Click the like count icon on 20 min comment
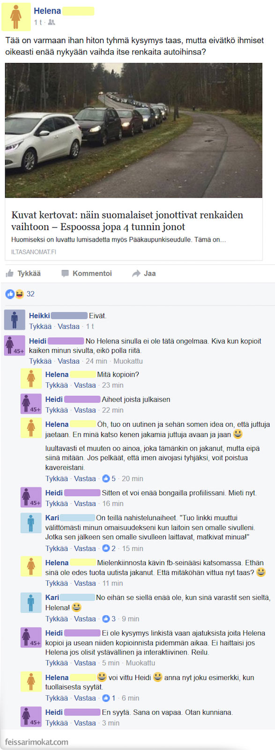Screen dimensions: 275x750 (x=106, y=479)
